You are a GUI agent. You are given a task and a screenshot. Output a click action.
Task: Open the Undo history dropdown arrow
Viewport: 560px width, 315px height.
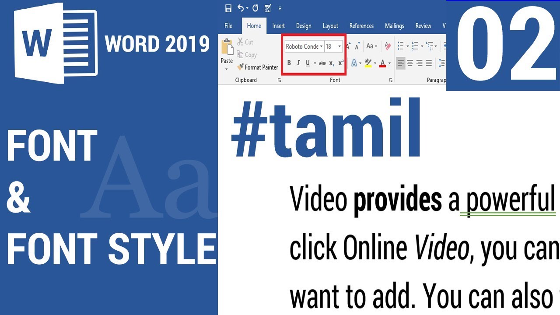pyautogui.click(x=247, y=8)
